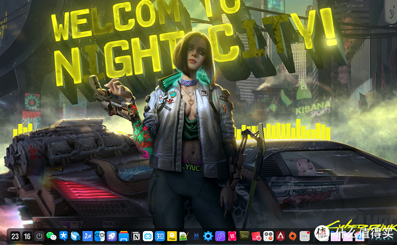Open the calculator-style app icon
Viewport: 397px width, 245px height.
pos(269,236)
